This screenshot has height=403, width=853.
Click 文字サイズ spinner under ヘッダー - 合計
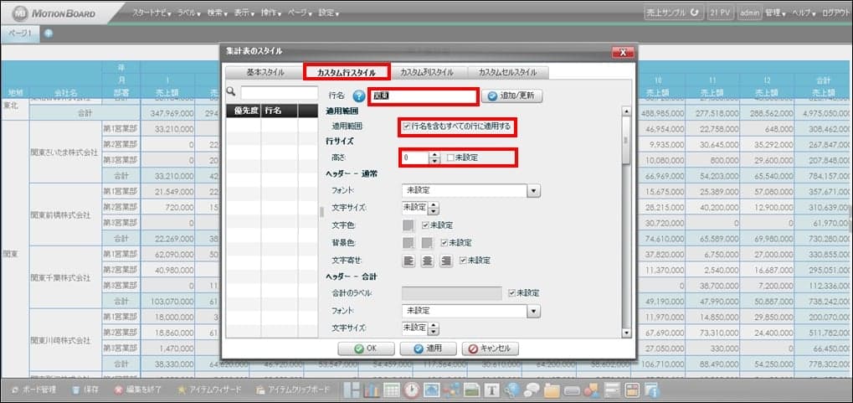click(x=434, y=328)
